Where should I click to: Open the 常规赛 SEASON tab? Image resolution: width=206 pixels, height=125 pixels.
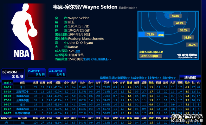coord(13,74)
